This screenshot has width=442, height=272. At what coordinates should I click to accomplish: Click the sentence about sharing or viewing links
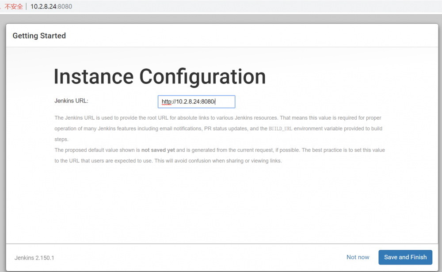pyautogui.click(x=220, y=161)
